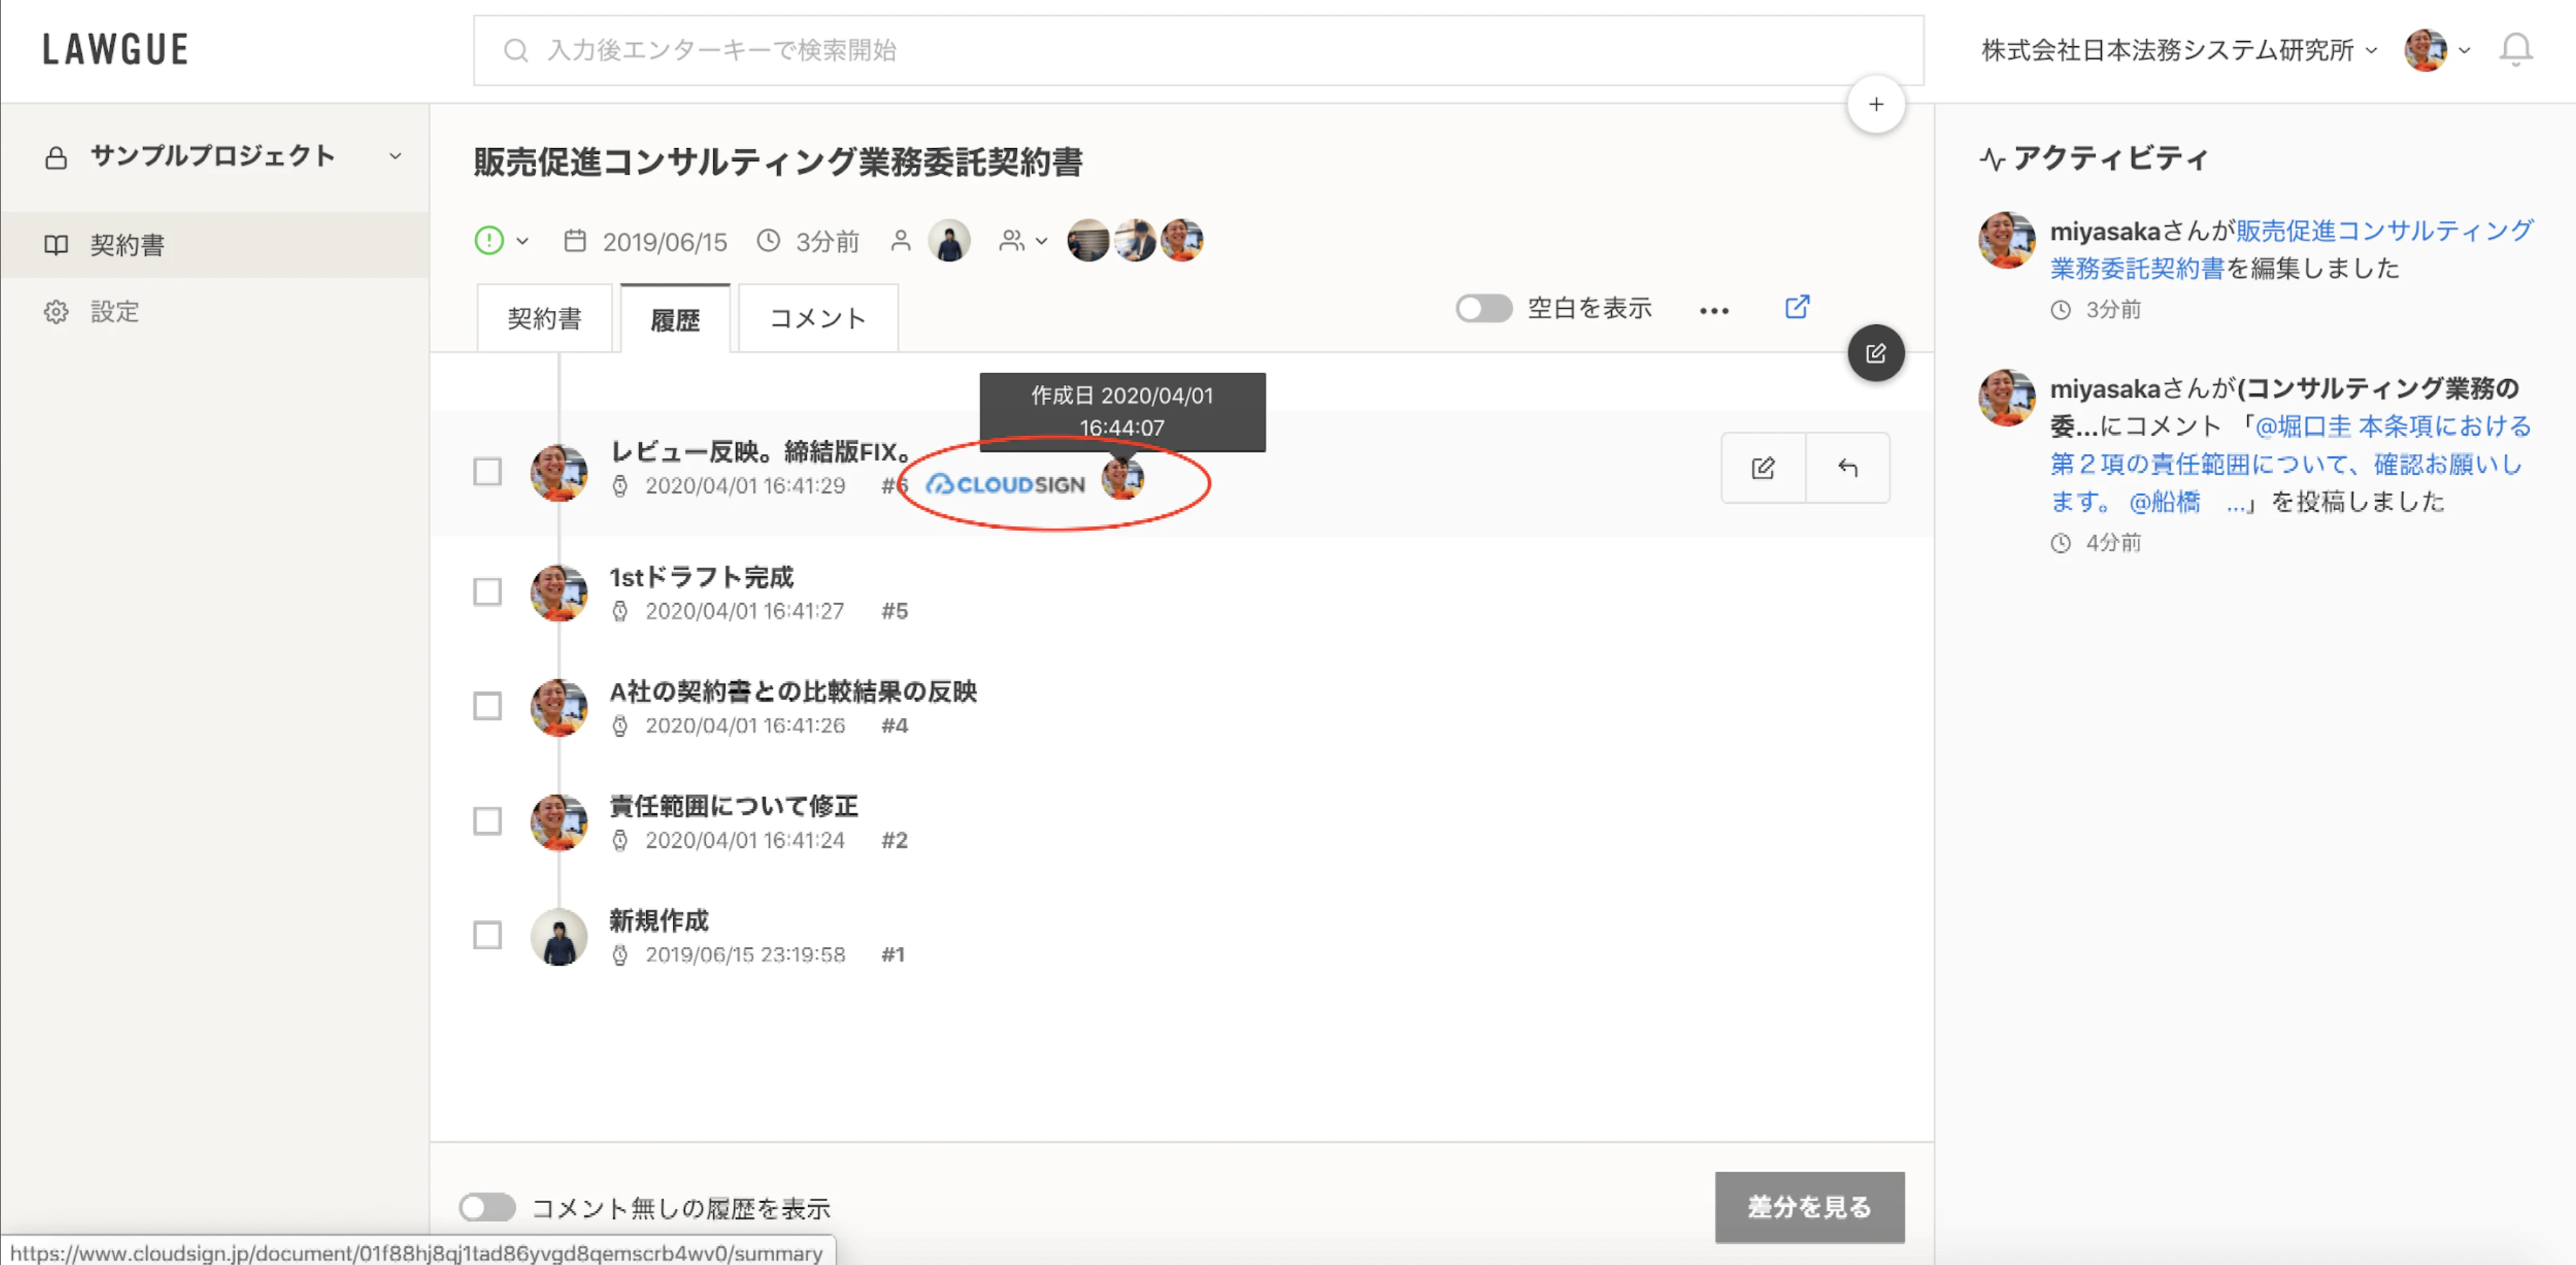Viewport: 2576px width, 1265px height.
Task: Switch to the 契約書 tab
Action: pos(544,319)
